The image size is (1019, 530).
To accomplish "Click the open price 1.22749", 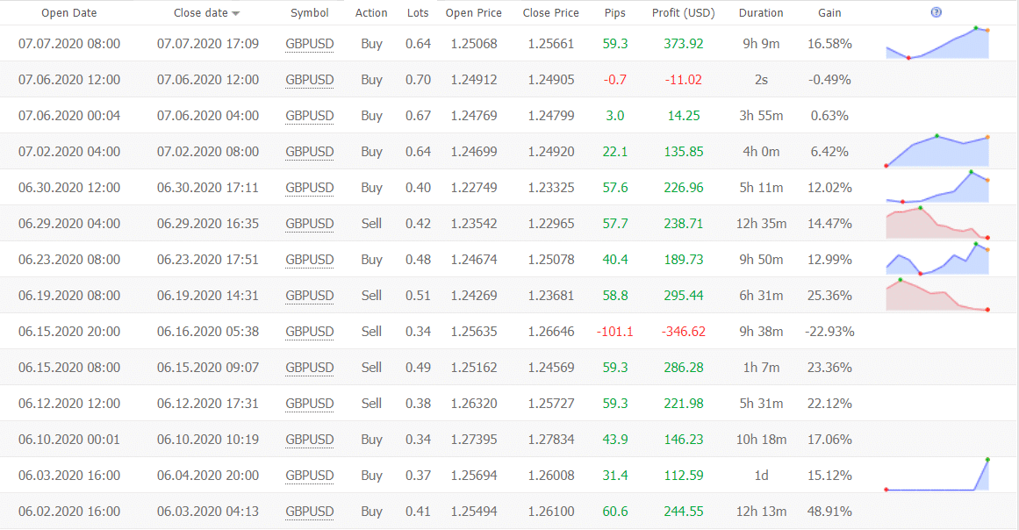I will pos(474,188).
